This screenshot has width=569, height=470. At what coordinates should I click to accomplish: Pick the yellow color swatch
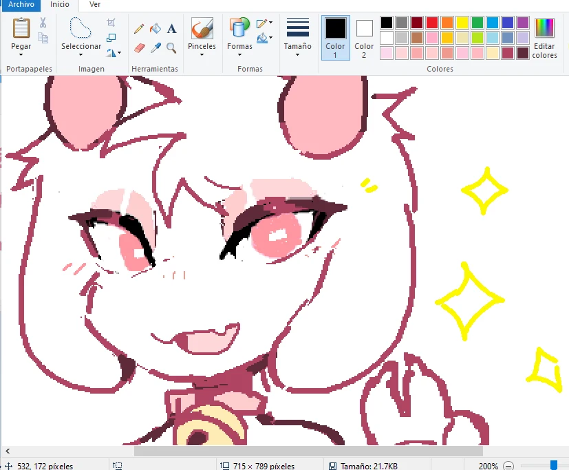pyautogui.click(x=462, y=23)
